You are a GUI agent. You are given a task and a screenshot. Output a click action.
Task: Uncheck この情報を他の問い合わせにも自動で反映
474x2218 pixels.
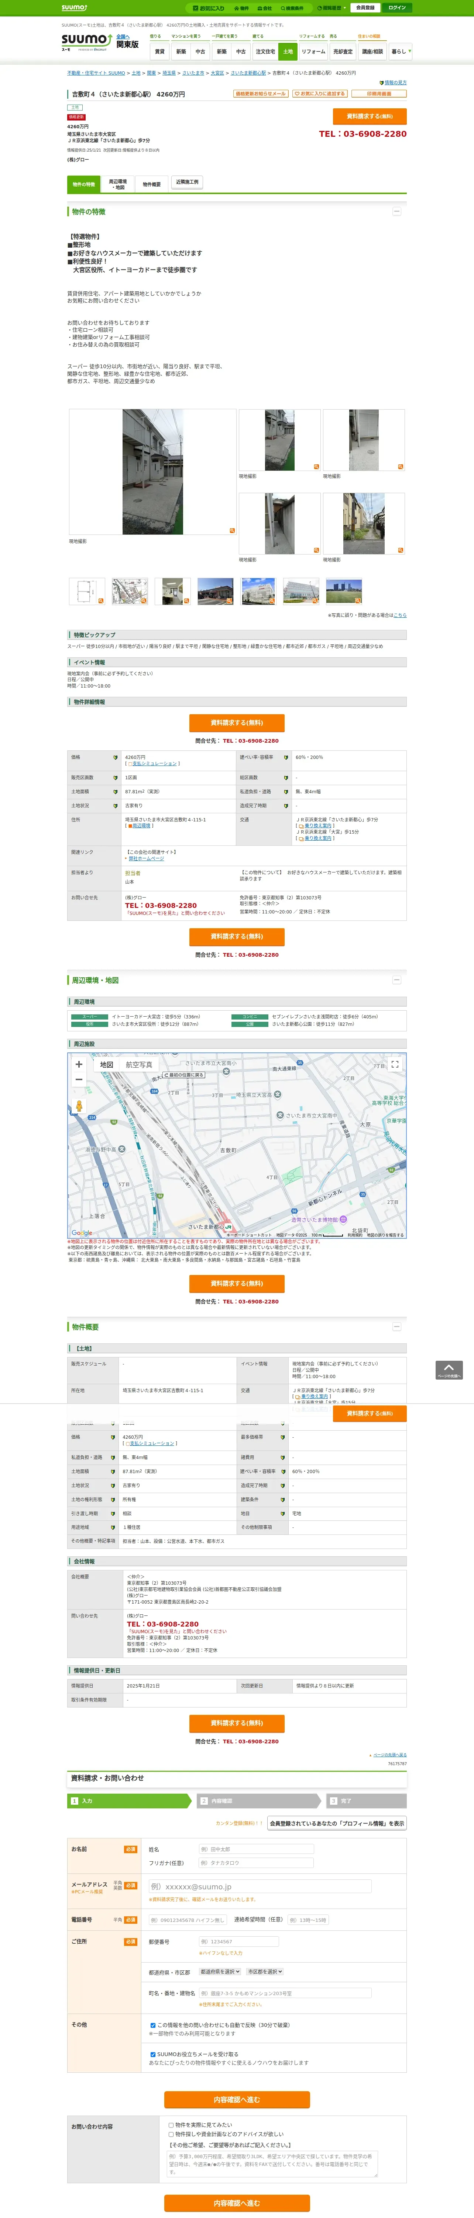coord(153,2025)
